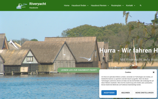Open Meine Einstellungen cookie preferences
The height and width of the screenshot is (99, 158).
coord(145,93)
